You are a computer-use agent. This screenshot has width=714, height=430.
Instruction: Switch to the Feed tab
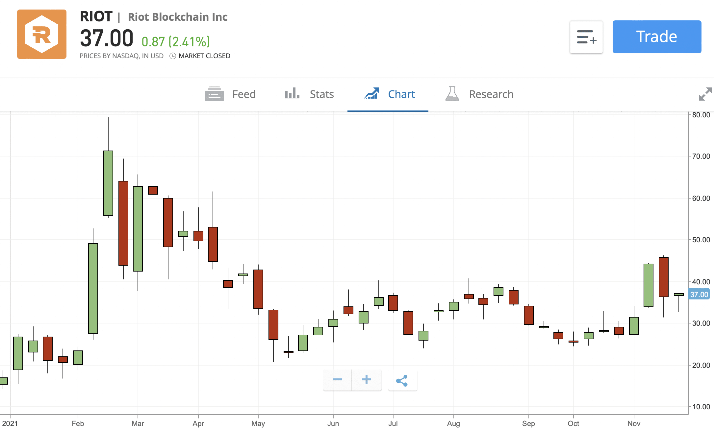click(230, 94)
